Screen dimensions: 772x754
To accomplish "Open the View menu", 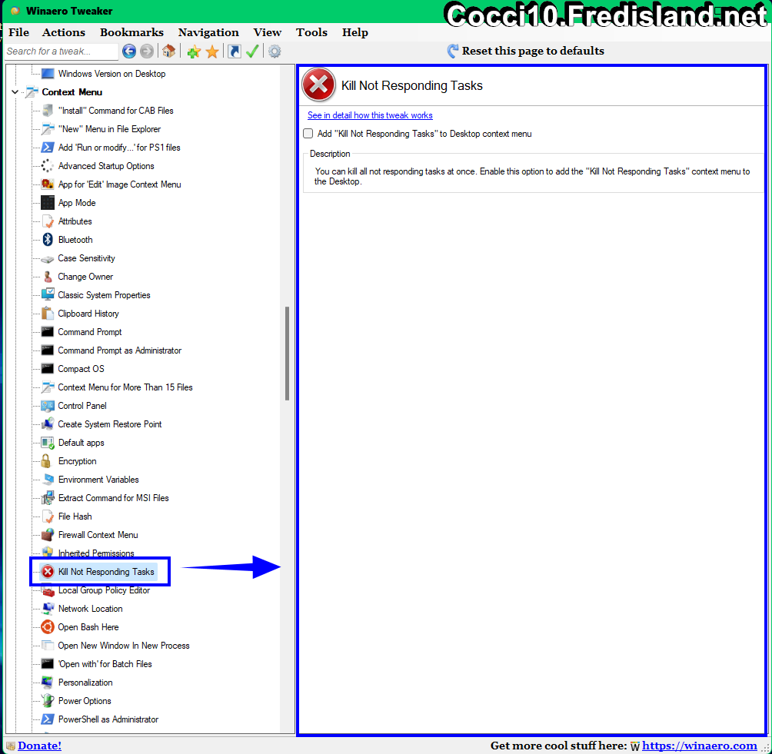I will (268, 32).
